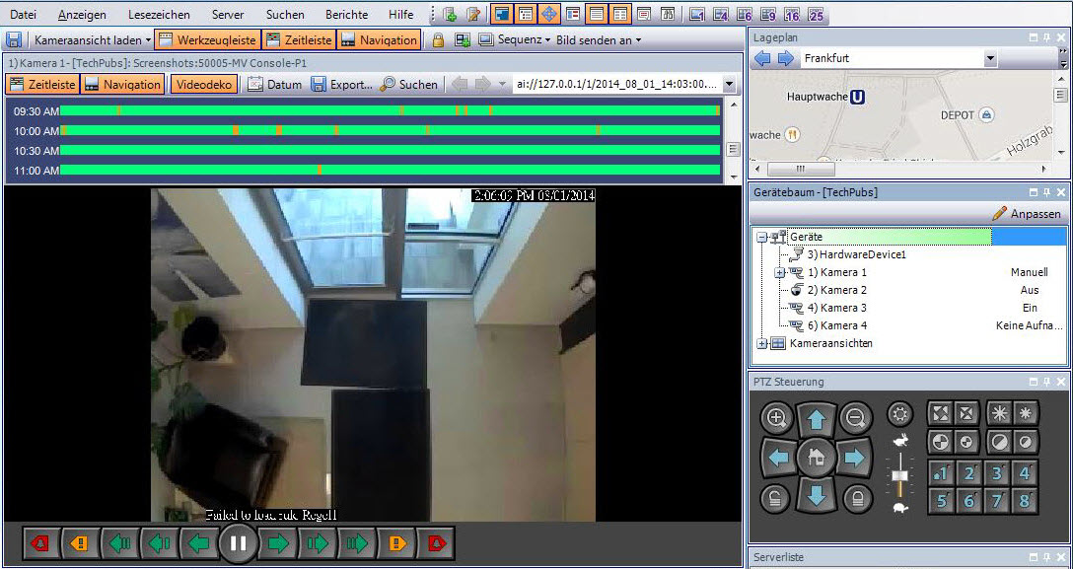This screenshot has width=1073, height=569.
Task: Open PTZ settings via the gear icon
Action: (x=899, y=413)
